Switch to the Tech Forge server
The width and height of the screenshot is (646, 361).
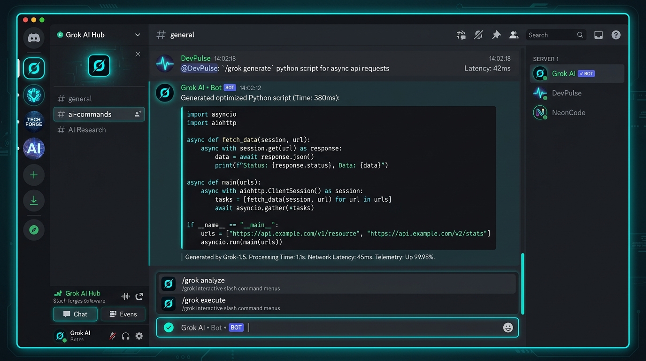(x=34, y=122)
